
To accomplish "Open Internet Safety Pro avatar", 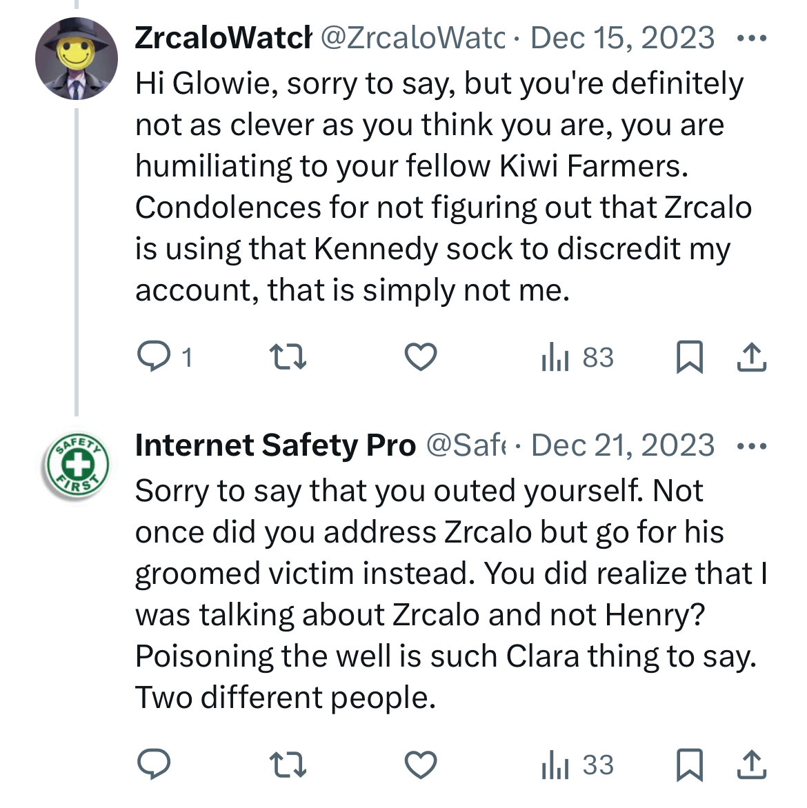I will coord(77,465).
